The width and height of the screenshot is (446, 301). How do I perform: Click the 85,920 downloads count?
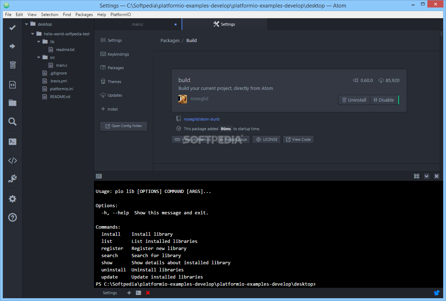(392, 81)
